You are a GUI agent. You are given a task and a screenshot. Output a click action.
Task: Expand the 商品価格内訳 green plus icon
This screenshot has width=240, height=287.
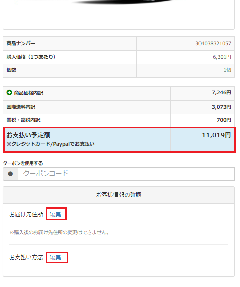coord(9,93)
